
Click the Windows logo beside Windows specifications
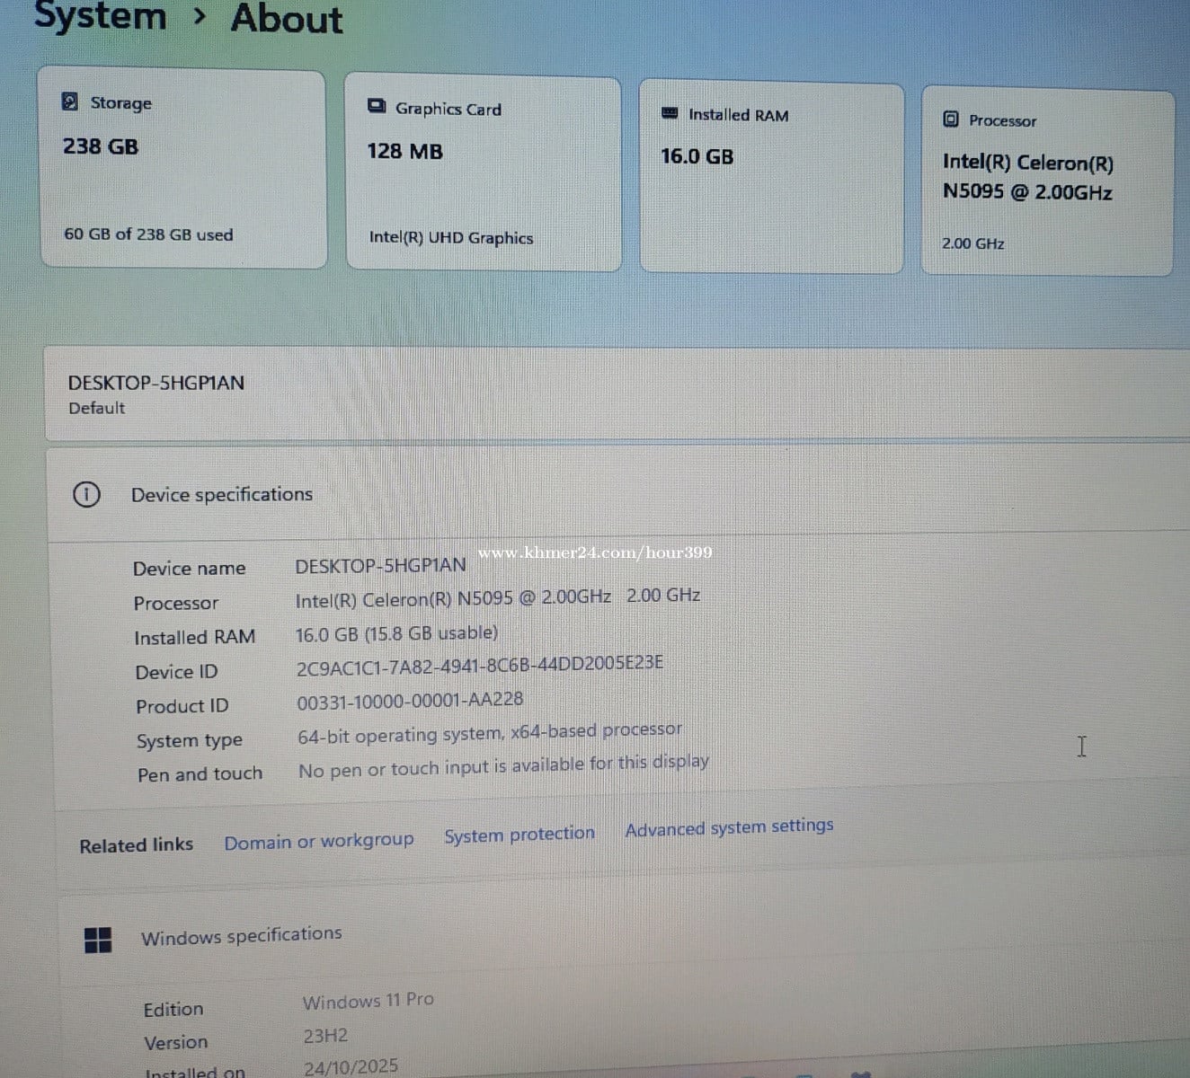[x=97, y=940]
